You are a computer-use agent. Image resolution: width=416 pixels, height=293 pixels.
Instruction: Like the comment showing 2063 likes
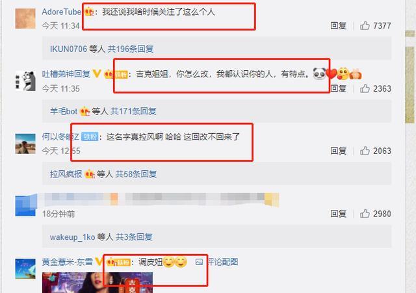tap(365, 151)
